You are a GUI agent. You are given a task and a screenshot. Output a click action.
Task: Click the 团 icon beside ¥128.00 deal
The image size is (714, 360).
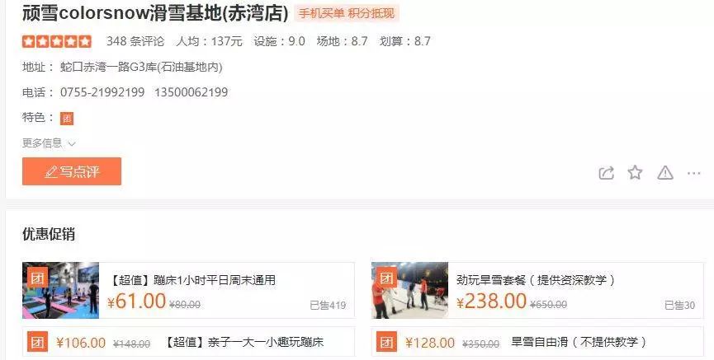coord(387,342)
